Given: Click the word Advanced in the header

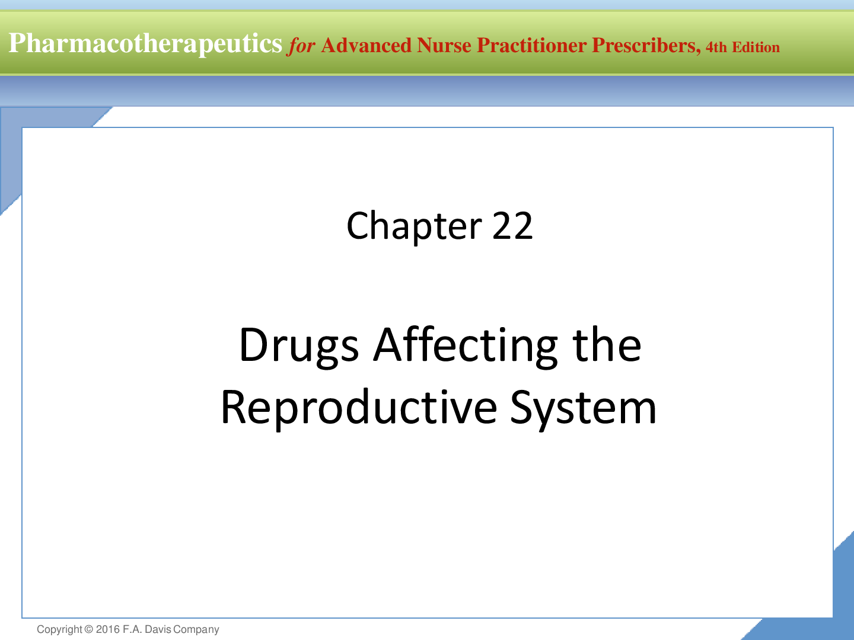Looking at the screenshot, I should pos(366,46).
